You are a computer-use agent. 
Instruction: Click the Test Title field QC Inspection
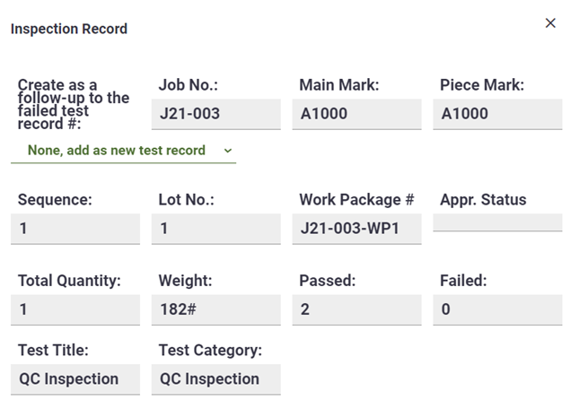point(75,378)
